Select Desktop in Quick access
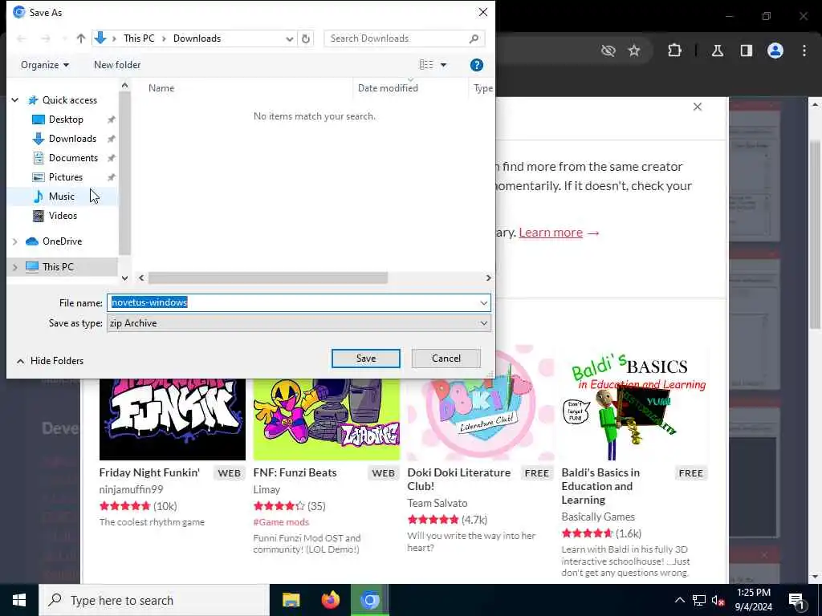This screenshot has width=822, height=616. 66,120
